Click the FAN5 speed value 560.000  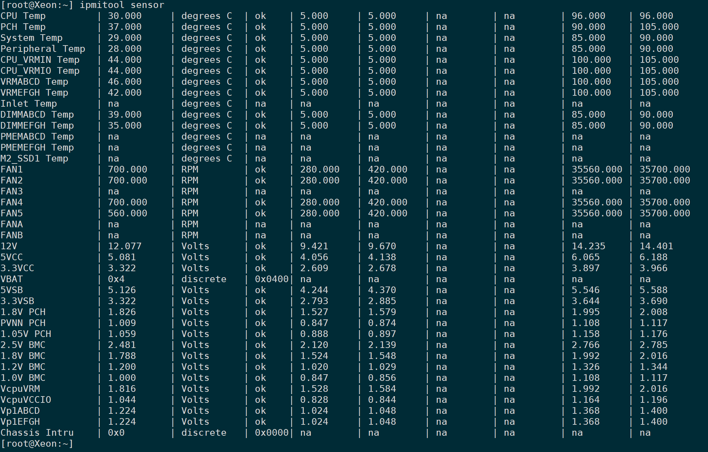pos(127,213)
